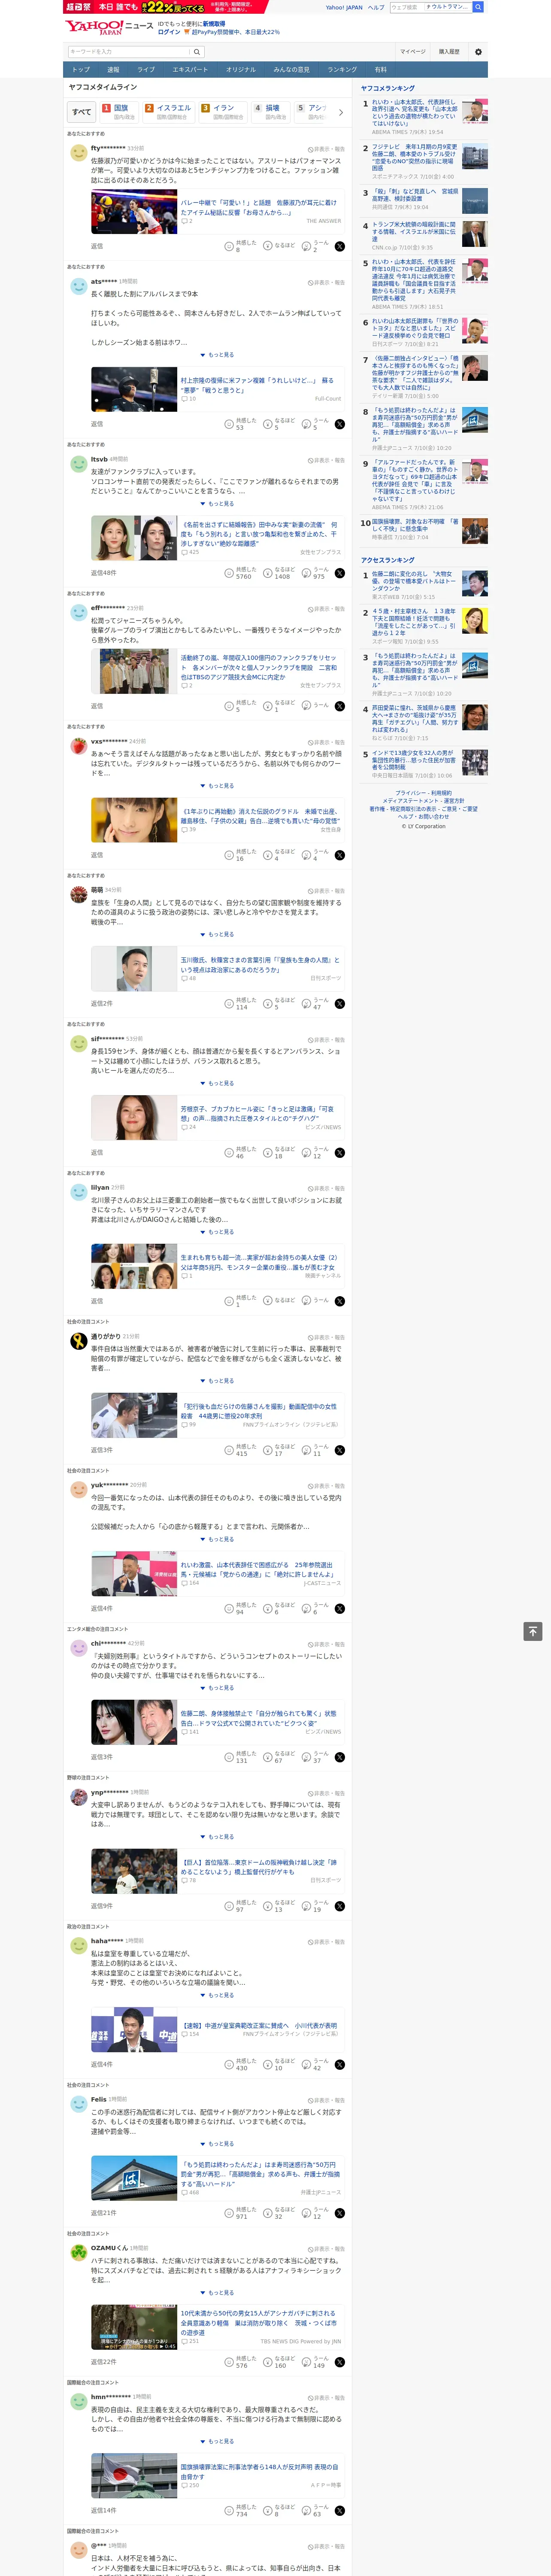The width and height of the screenshot is (551, 2576).
Task: Share Itsvb's comment on X
Action: click(340, 573)
